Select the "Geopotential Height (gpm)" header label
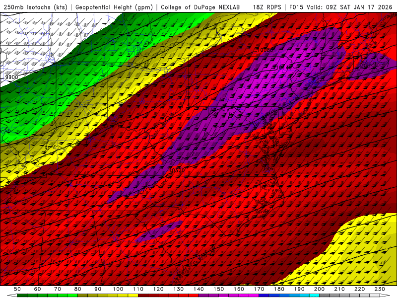 point(114,7)
